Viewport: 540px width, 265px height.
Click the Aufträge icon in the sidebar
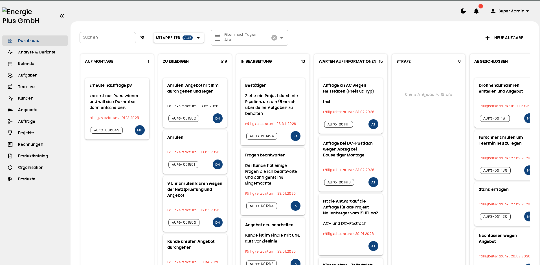pyautogui.click(x=10, y=122)
